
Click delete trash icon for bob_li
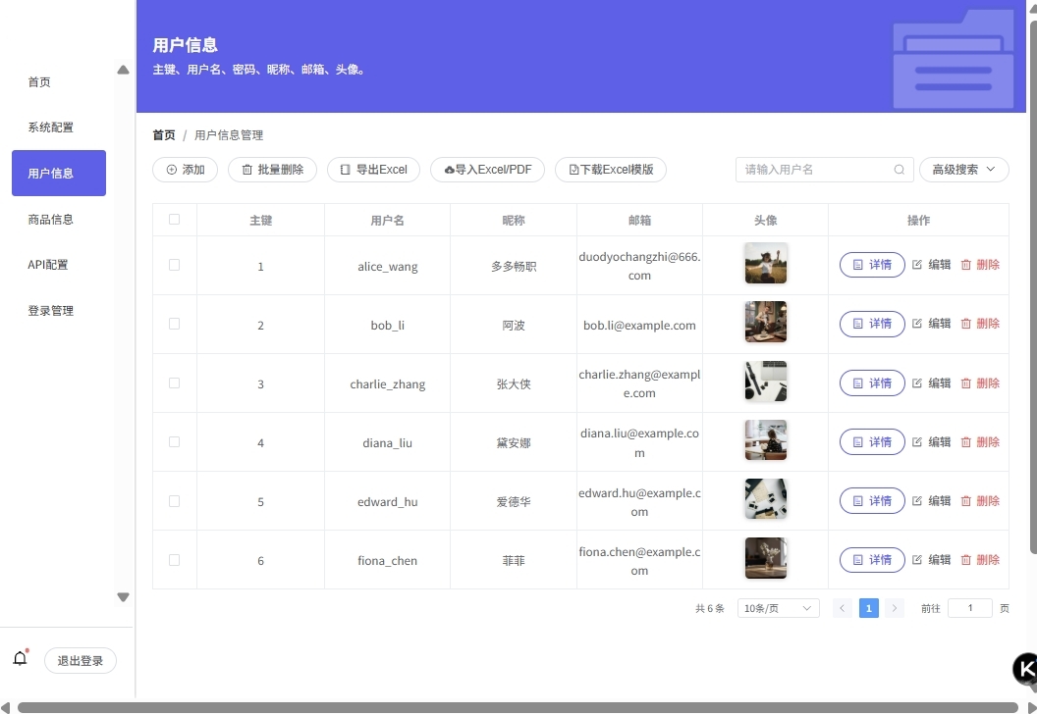(x=966, y=324)
